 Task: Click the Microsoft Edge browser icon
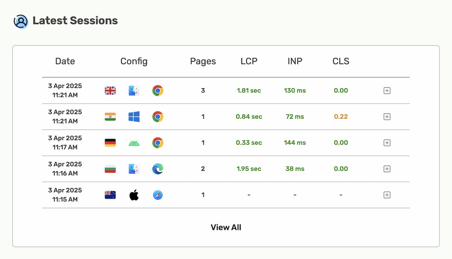pyautogui.click(x=158, y=169)
